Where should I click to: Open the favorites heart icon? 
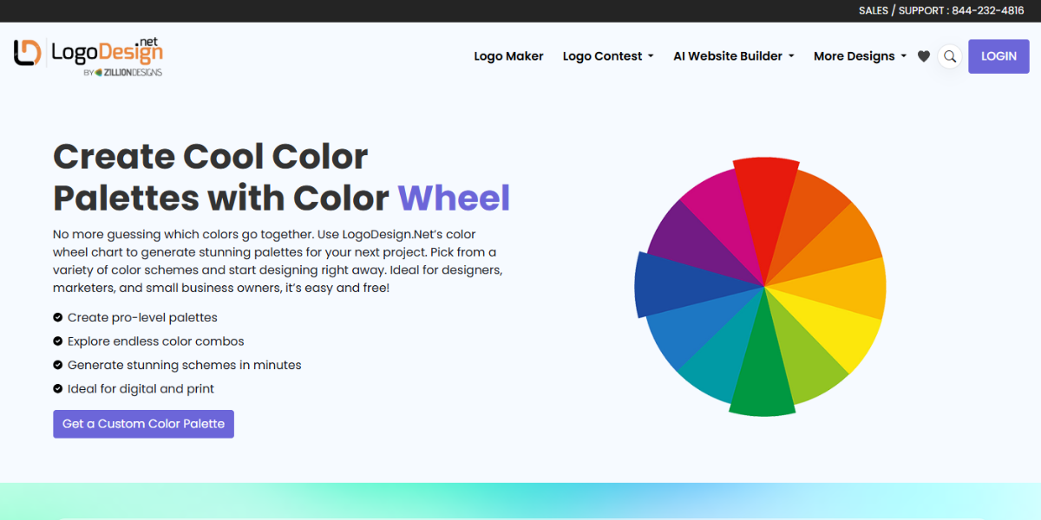(923, 55)
